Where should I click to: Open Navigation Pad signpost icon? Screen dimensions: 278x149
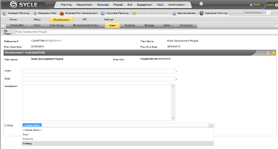[35, 13]
